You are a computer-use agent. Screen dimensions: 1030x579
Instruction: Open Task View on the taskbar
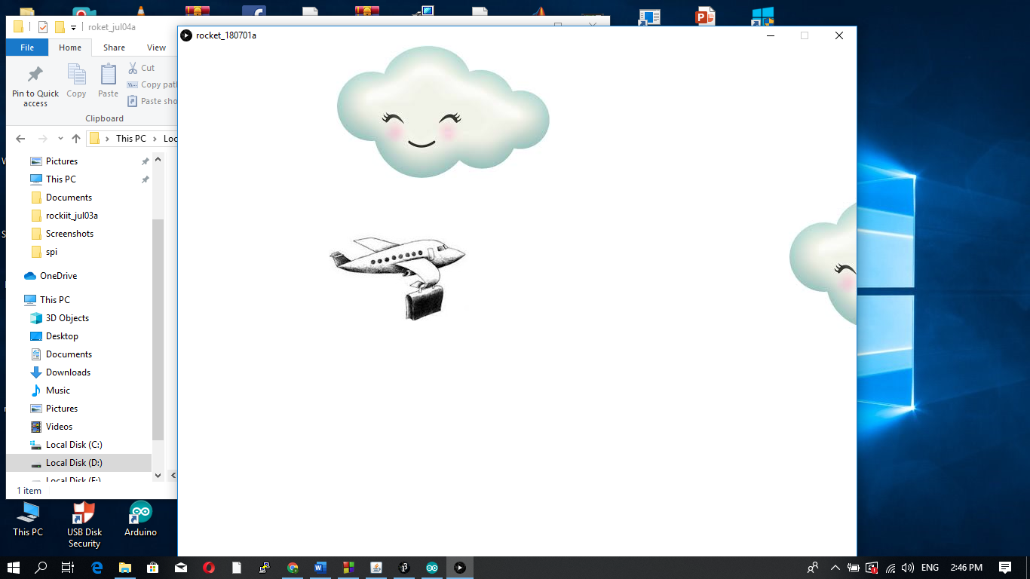(x=68, y=568)
